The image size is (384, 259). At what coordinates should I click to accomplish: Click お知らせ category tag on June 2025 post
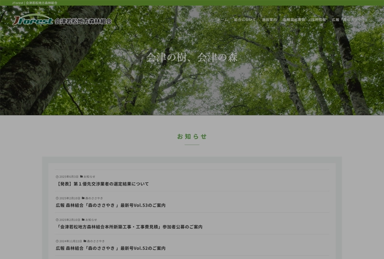pyautogui.click(x=89, y=177)
